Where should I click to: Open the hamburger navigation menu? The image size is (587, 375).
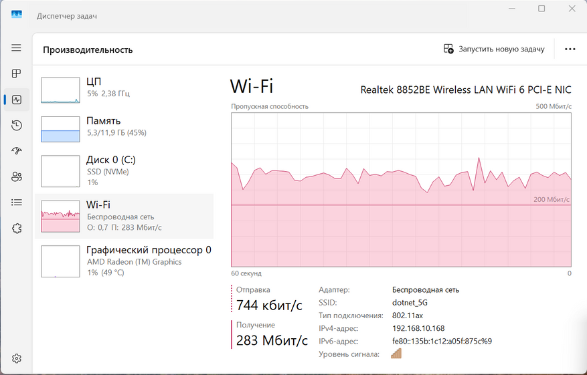(x=17, y=48)
